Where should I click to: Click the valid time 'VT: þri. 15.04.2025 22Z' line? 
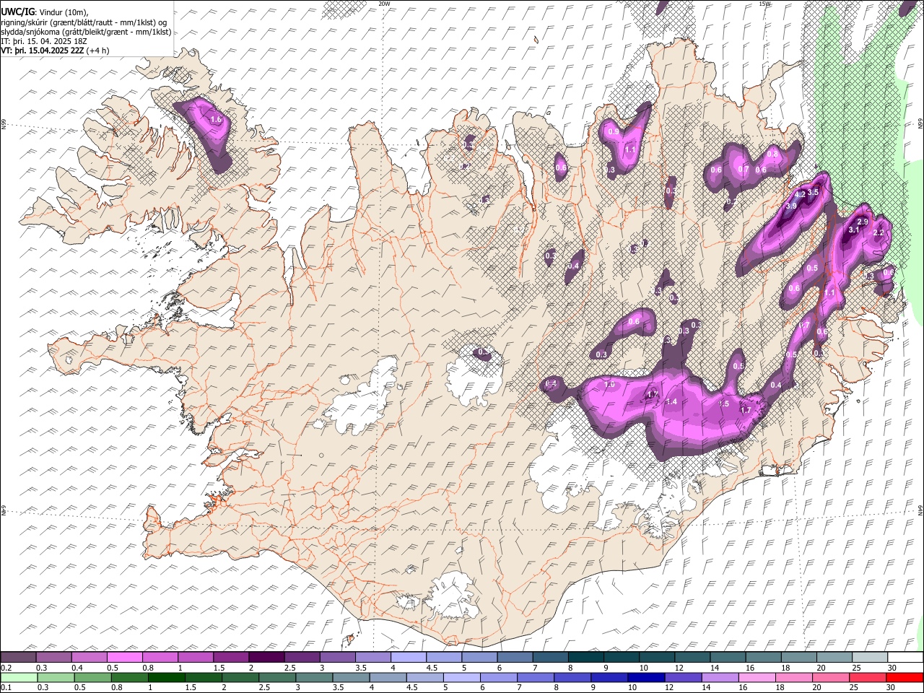click(43, 51)
